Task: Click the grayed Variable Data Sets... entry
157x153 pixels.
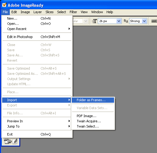Action: (x=93, y=108)
